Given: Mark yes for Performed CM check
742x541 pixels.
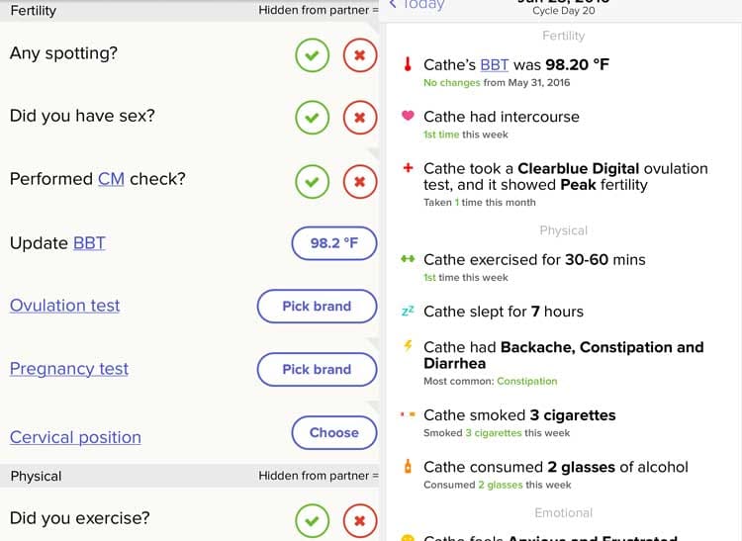Looking at the screenshot, I should coord(312,182).
